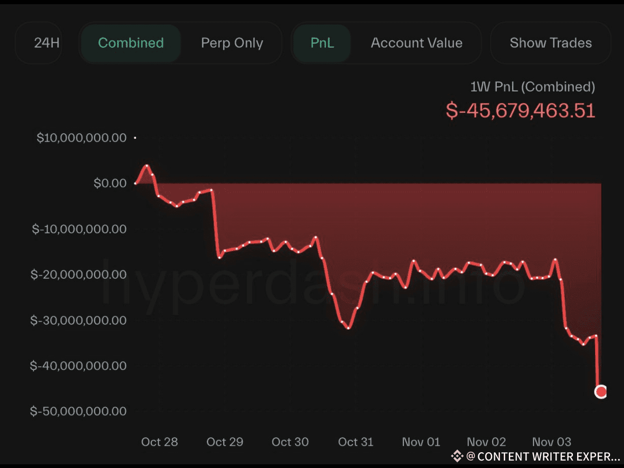624x468 pixels.
Task: Click the 1W PnL total value
Action: tap(520, 110)
